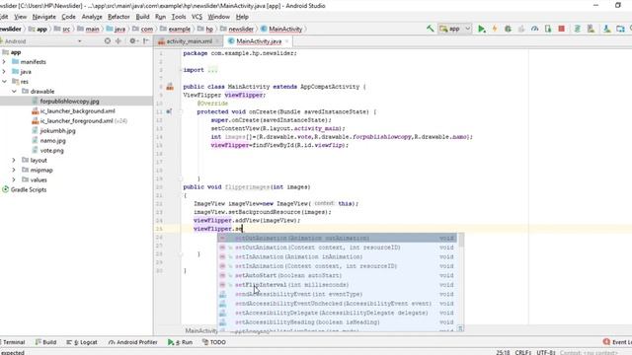Click the class gutter icon beside MainActivity
The height and width of the screenshot is (355, 632).
170,87
